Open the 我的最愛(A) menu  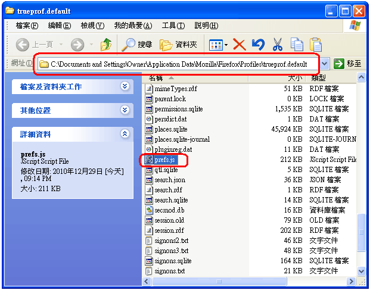pos(133,25)
